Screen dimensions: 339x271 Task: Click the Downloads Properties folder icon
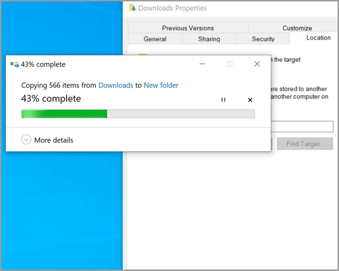pos(132,8)
